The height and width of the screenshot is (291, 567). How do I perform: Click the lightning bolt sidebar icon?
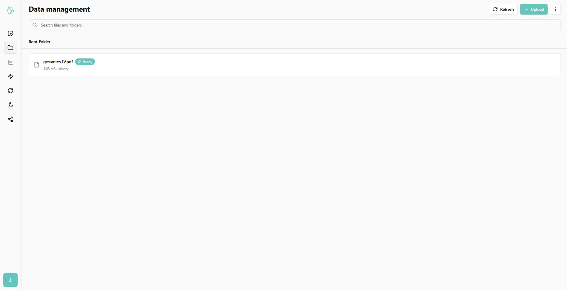[x=10, y=76]
